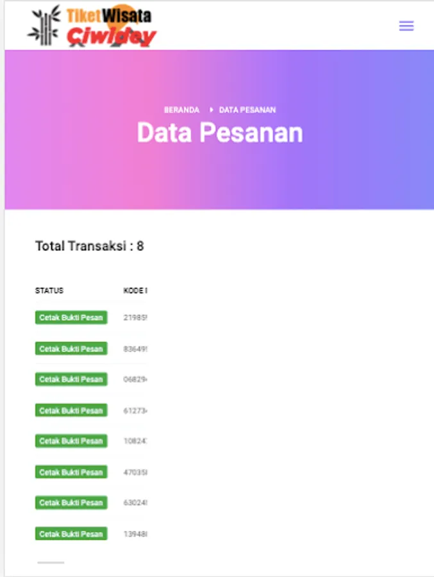Select the order code text 21985
Image resolution: width=434 pixels, height=577 pixels.
(x=135, y=317)
